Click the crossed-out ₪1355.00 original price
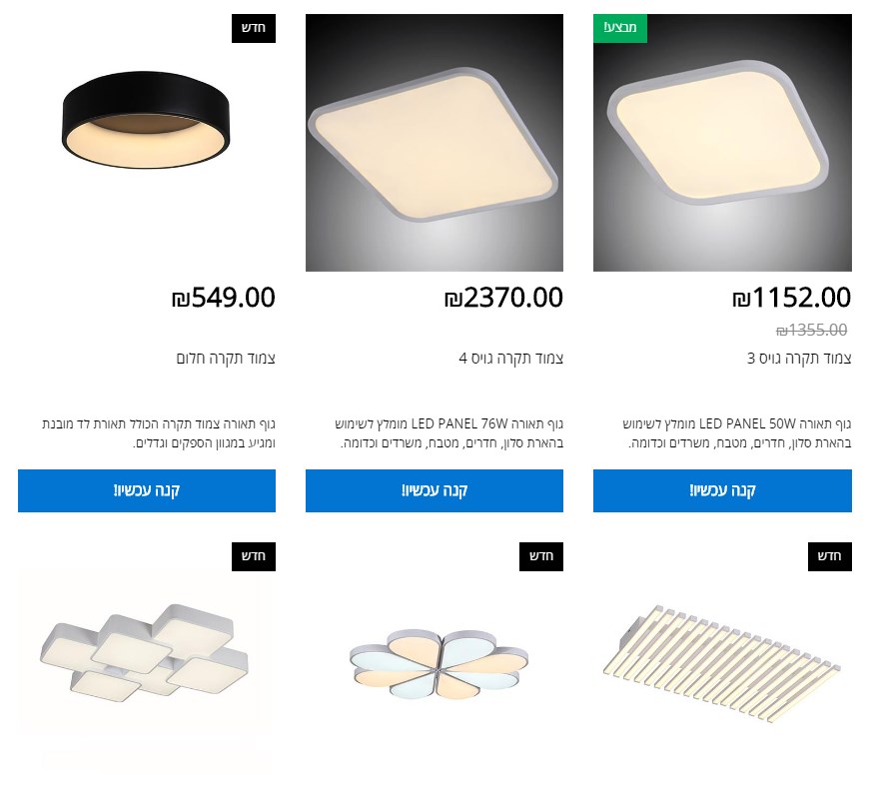 [811, 331]
